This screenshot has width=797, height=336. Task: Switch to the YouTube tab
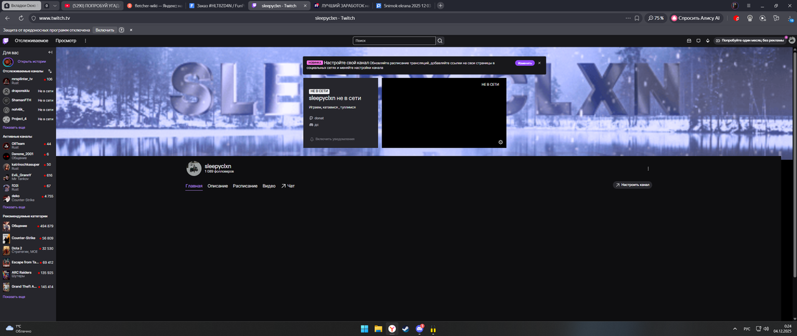coord(92,6)
